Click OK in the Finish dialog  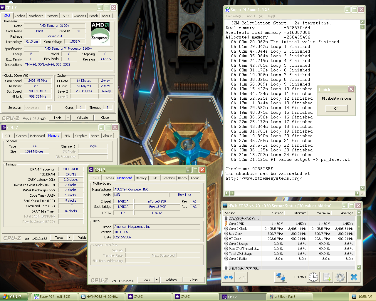click(x=336, y=108)
